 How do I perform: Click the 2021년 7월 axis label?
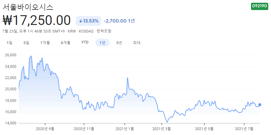[x=244, y=129]
